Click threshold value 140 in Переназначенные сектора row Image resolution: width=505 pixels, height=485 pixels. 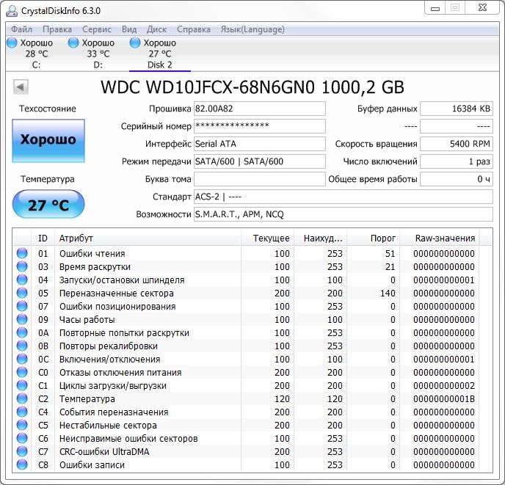click(x=388, y=293)
